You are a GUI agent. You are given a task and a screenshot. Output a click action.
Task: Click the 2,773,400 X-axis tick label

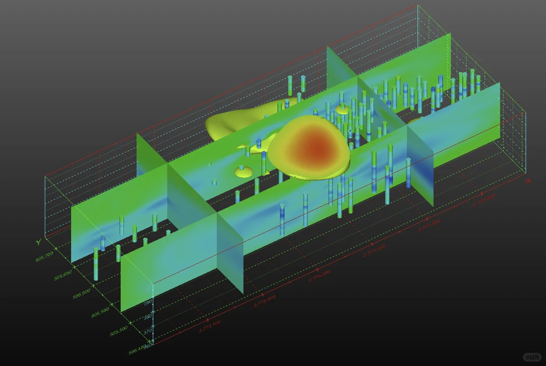click(x=374, y=250)
